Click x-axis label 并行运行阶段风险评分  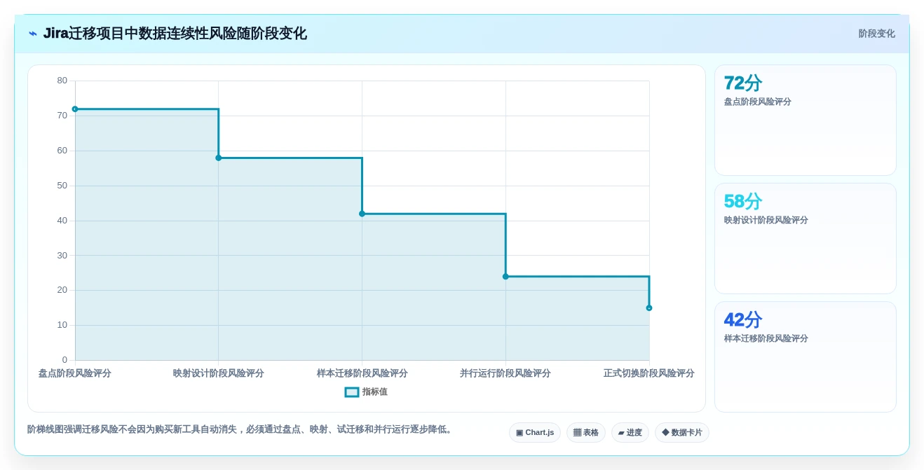[505, 373]
